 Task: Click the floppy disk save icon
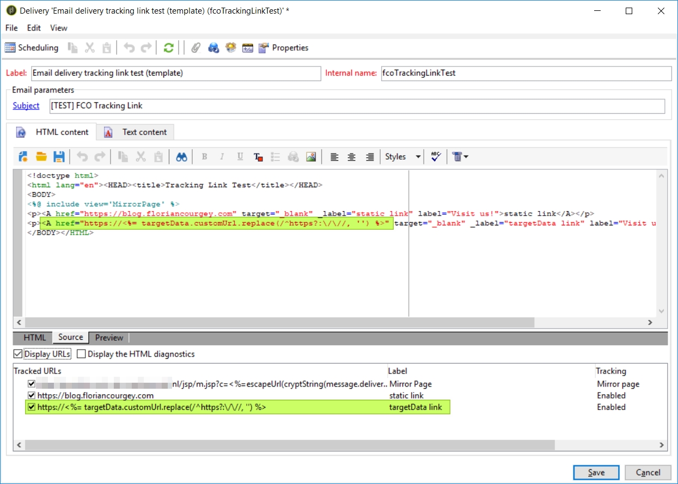point(59,157)
